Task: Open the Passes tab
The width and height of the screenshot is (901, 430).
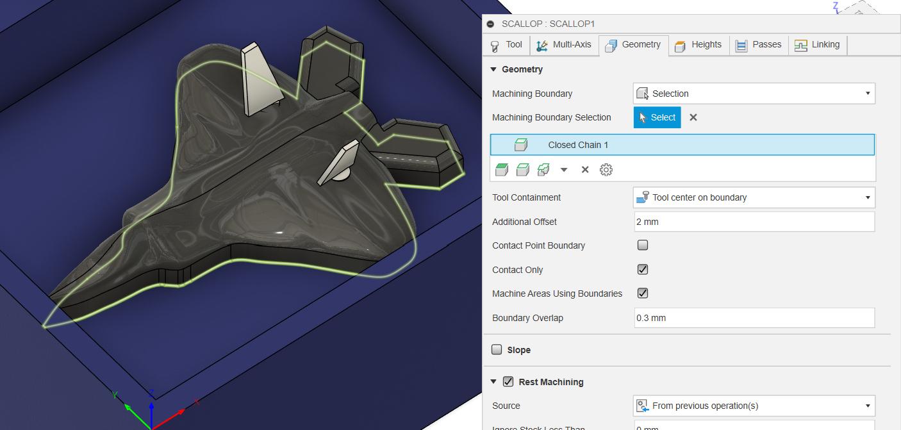Action: click(759, 45)
